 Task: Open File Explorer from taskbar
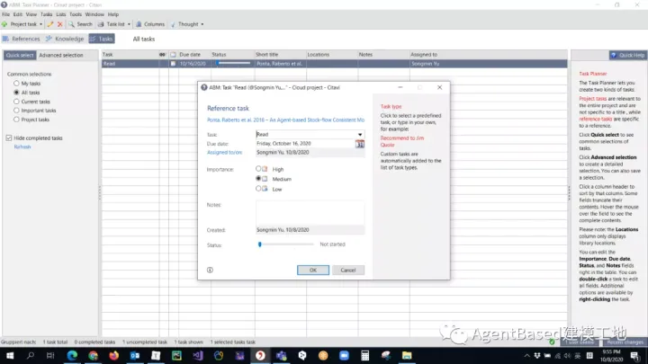[407, 355]
